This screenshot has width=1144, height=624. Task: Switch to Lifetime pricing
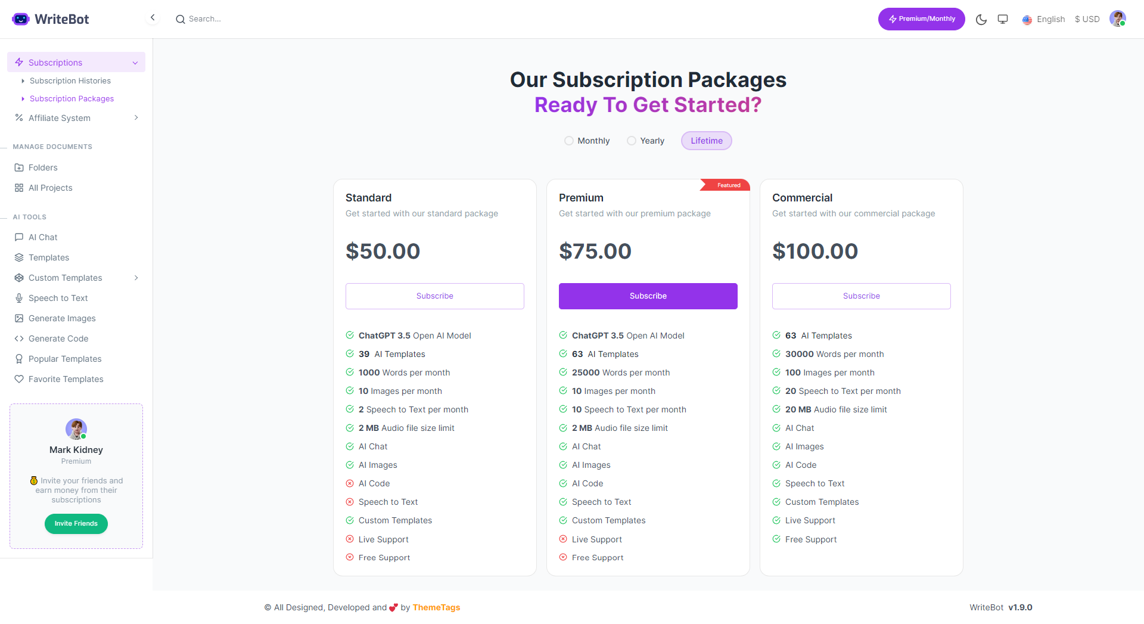pyautogui.click(x=706, y=141)
